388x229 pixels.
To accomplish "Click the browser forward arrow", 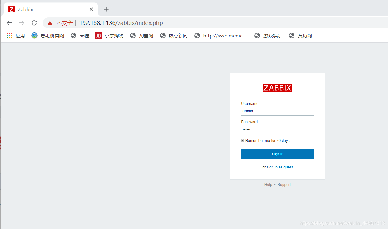I will [x=22, y=23].
